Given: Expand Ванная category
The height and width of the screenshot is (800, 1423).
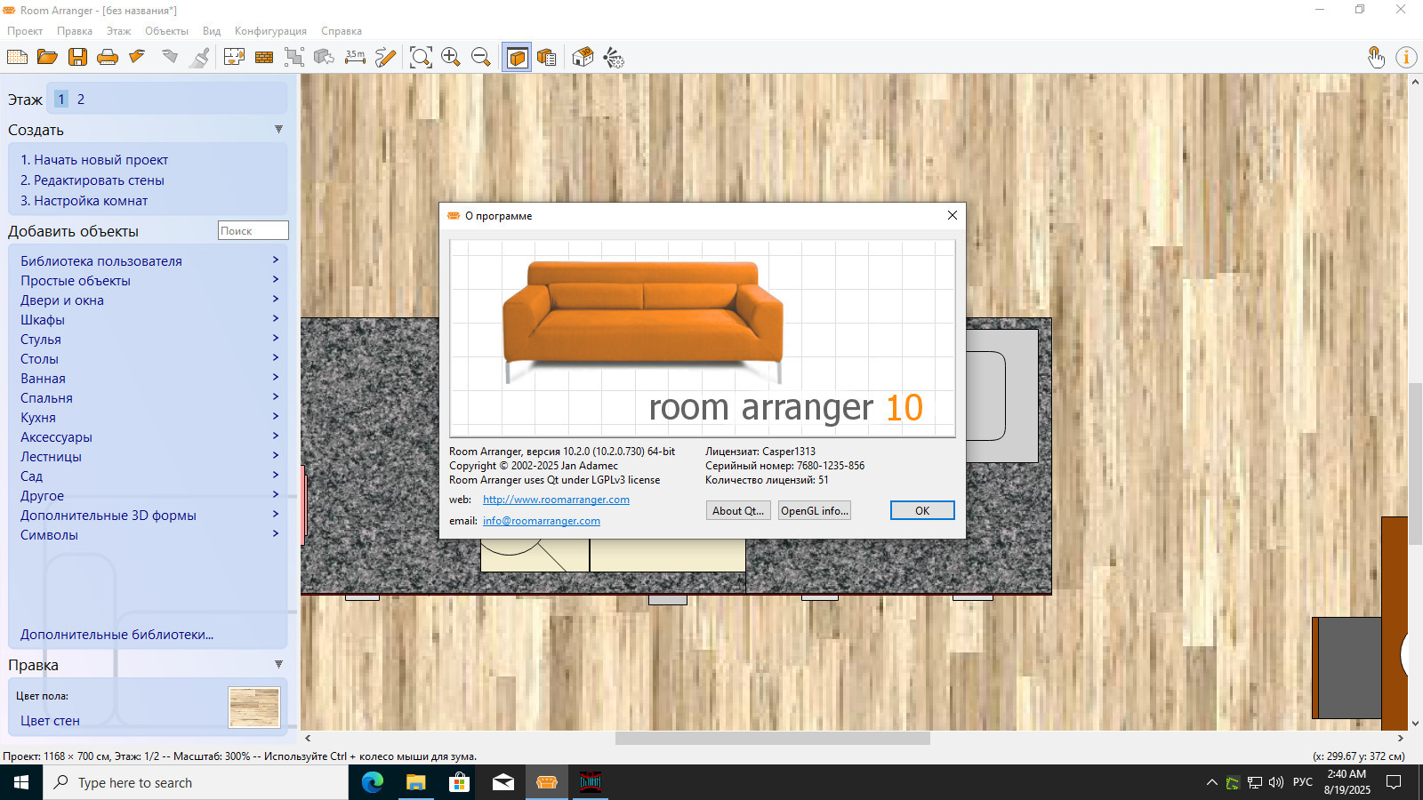Looking at the screenshot, I should click(149, 378).
